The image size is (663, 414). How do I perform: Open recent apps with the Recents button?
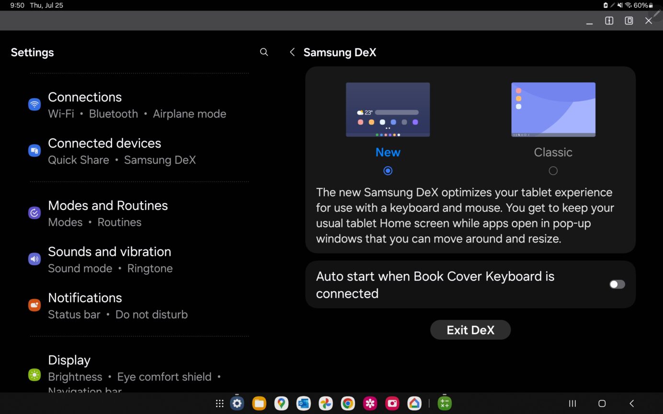572,404
